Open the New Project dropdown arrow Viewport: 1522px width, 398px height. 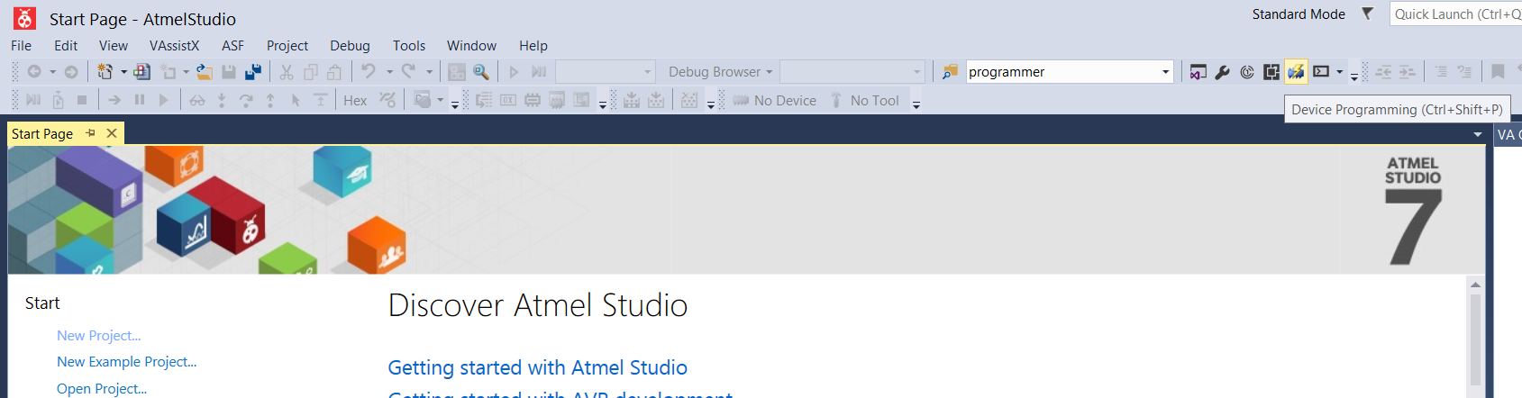[123, 72]
